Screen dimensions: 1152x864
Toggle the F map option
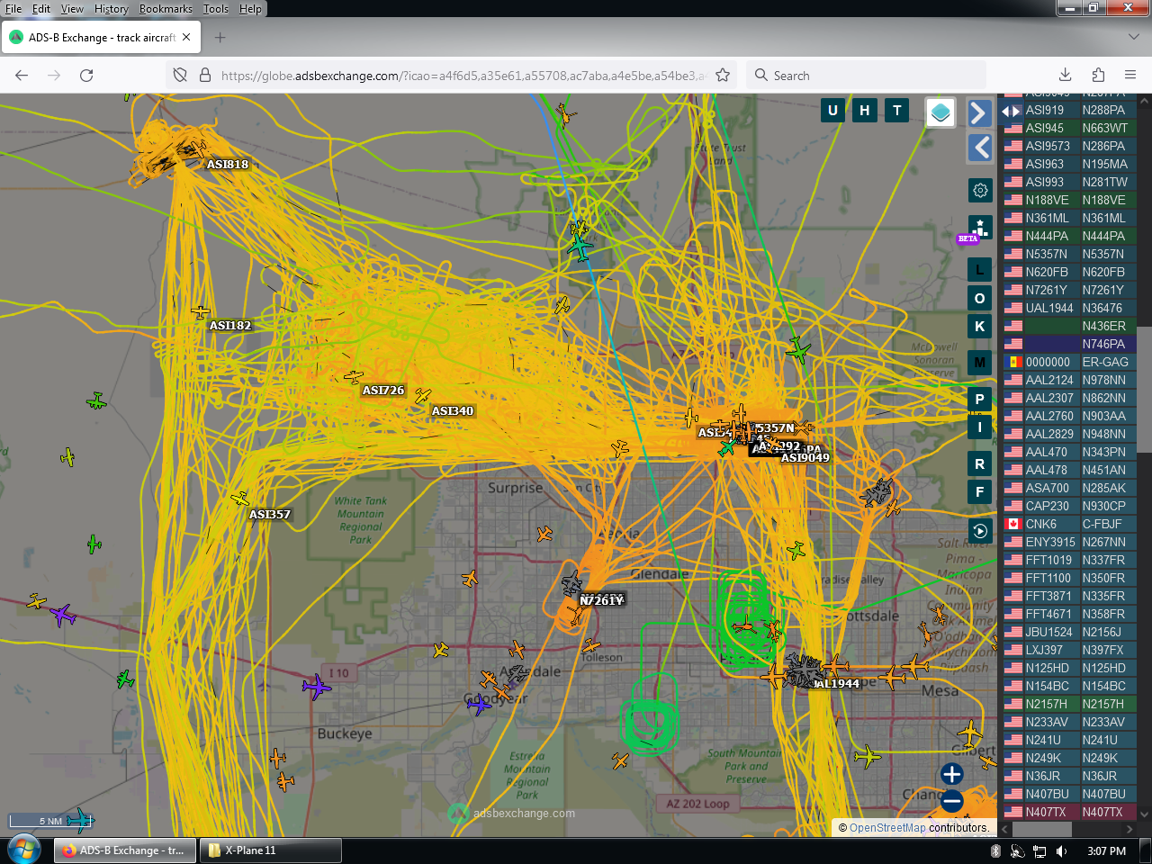pyautogui.click(x=980, y=492)
